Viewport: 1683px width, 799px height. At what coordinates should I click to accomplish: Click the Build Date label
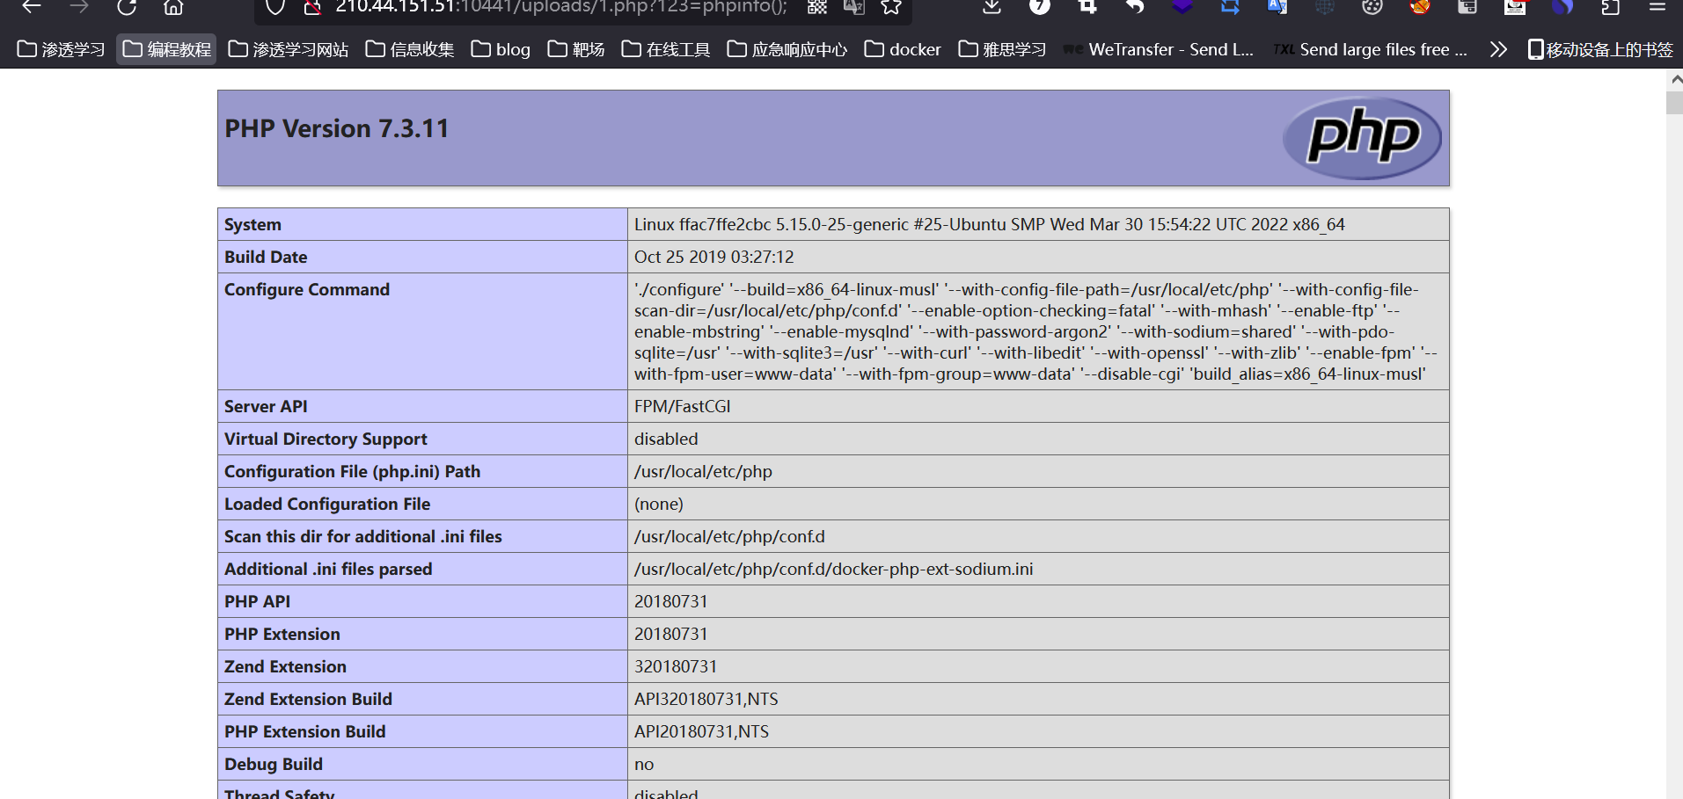click(266, 257)
